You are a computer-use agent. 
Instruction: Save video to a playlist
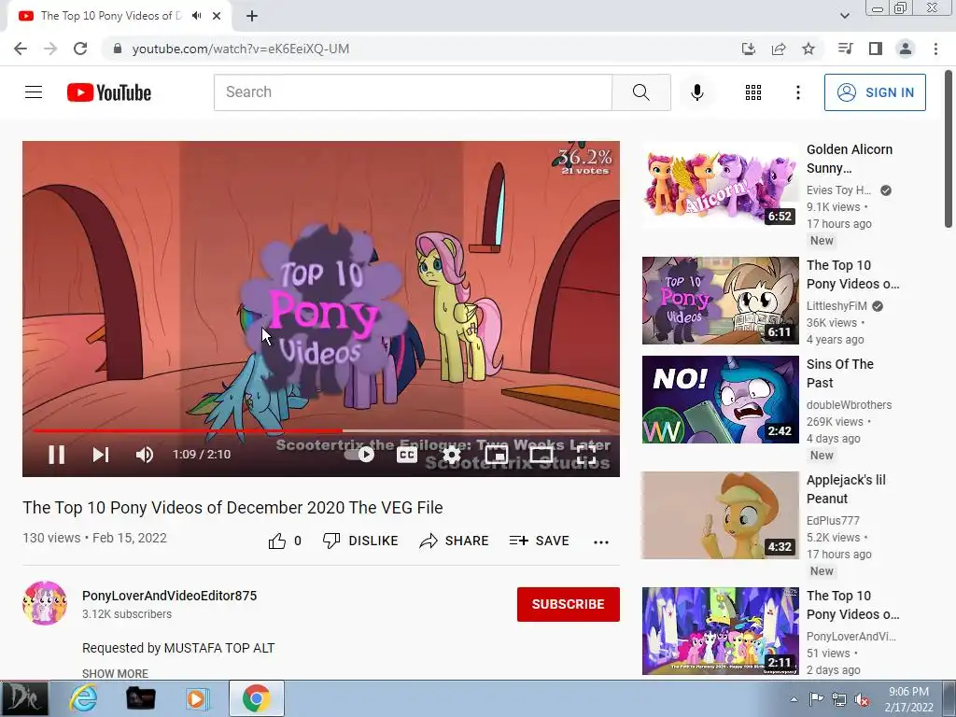click(x=539, y=541)
